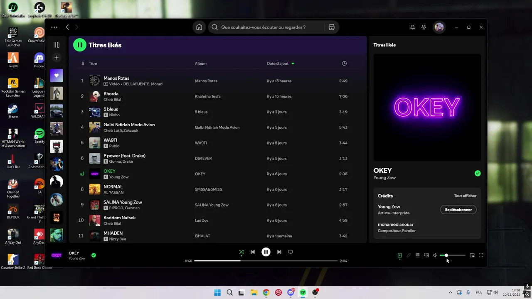Toggle shuffle playback

(x=241, y=252)
